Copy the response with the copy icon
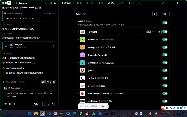The image size is (187, 117). (50, 82)
